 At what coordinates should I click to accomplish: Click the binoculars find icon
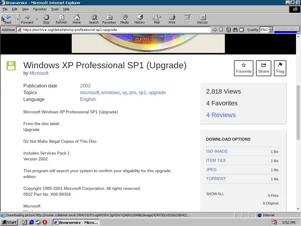pos(235,30)
